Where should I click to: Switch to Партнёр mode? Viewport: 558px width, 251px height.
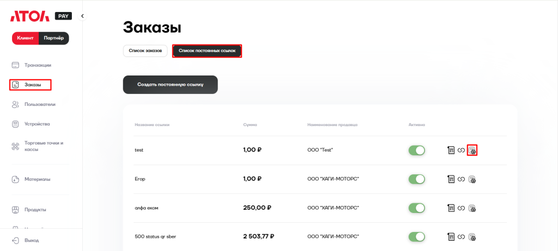(53, 38)
